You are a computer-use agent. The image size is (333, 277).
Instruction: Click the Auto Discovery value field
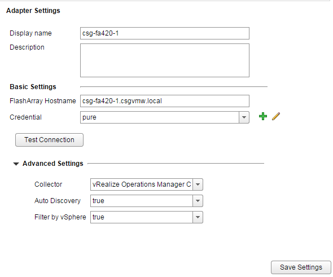tap(142, 201)
